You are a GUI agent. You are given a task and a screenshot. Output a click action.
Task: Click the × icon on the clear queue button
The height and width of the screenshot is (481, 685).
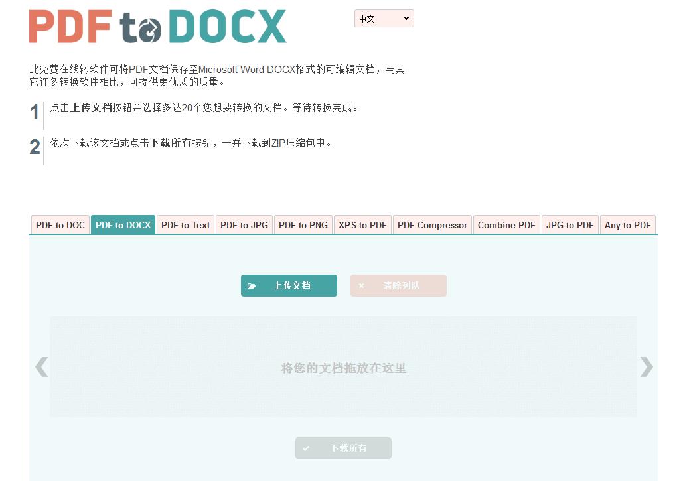pyautogui.click(x=362, y=285)
